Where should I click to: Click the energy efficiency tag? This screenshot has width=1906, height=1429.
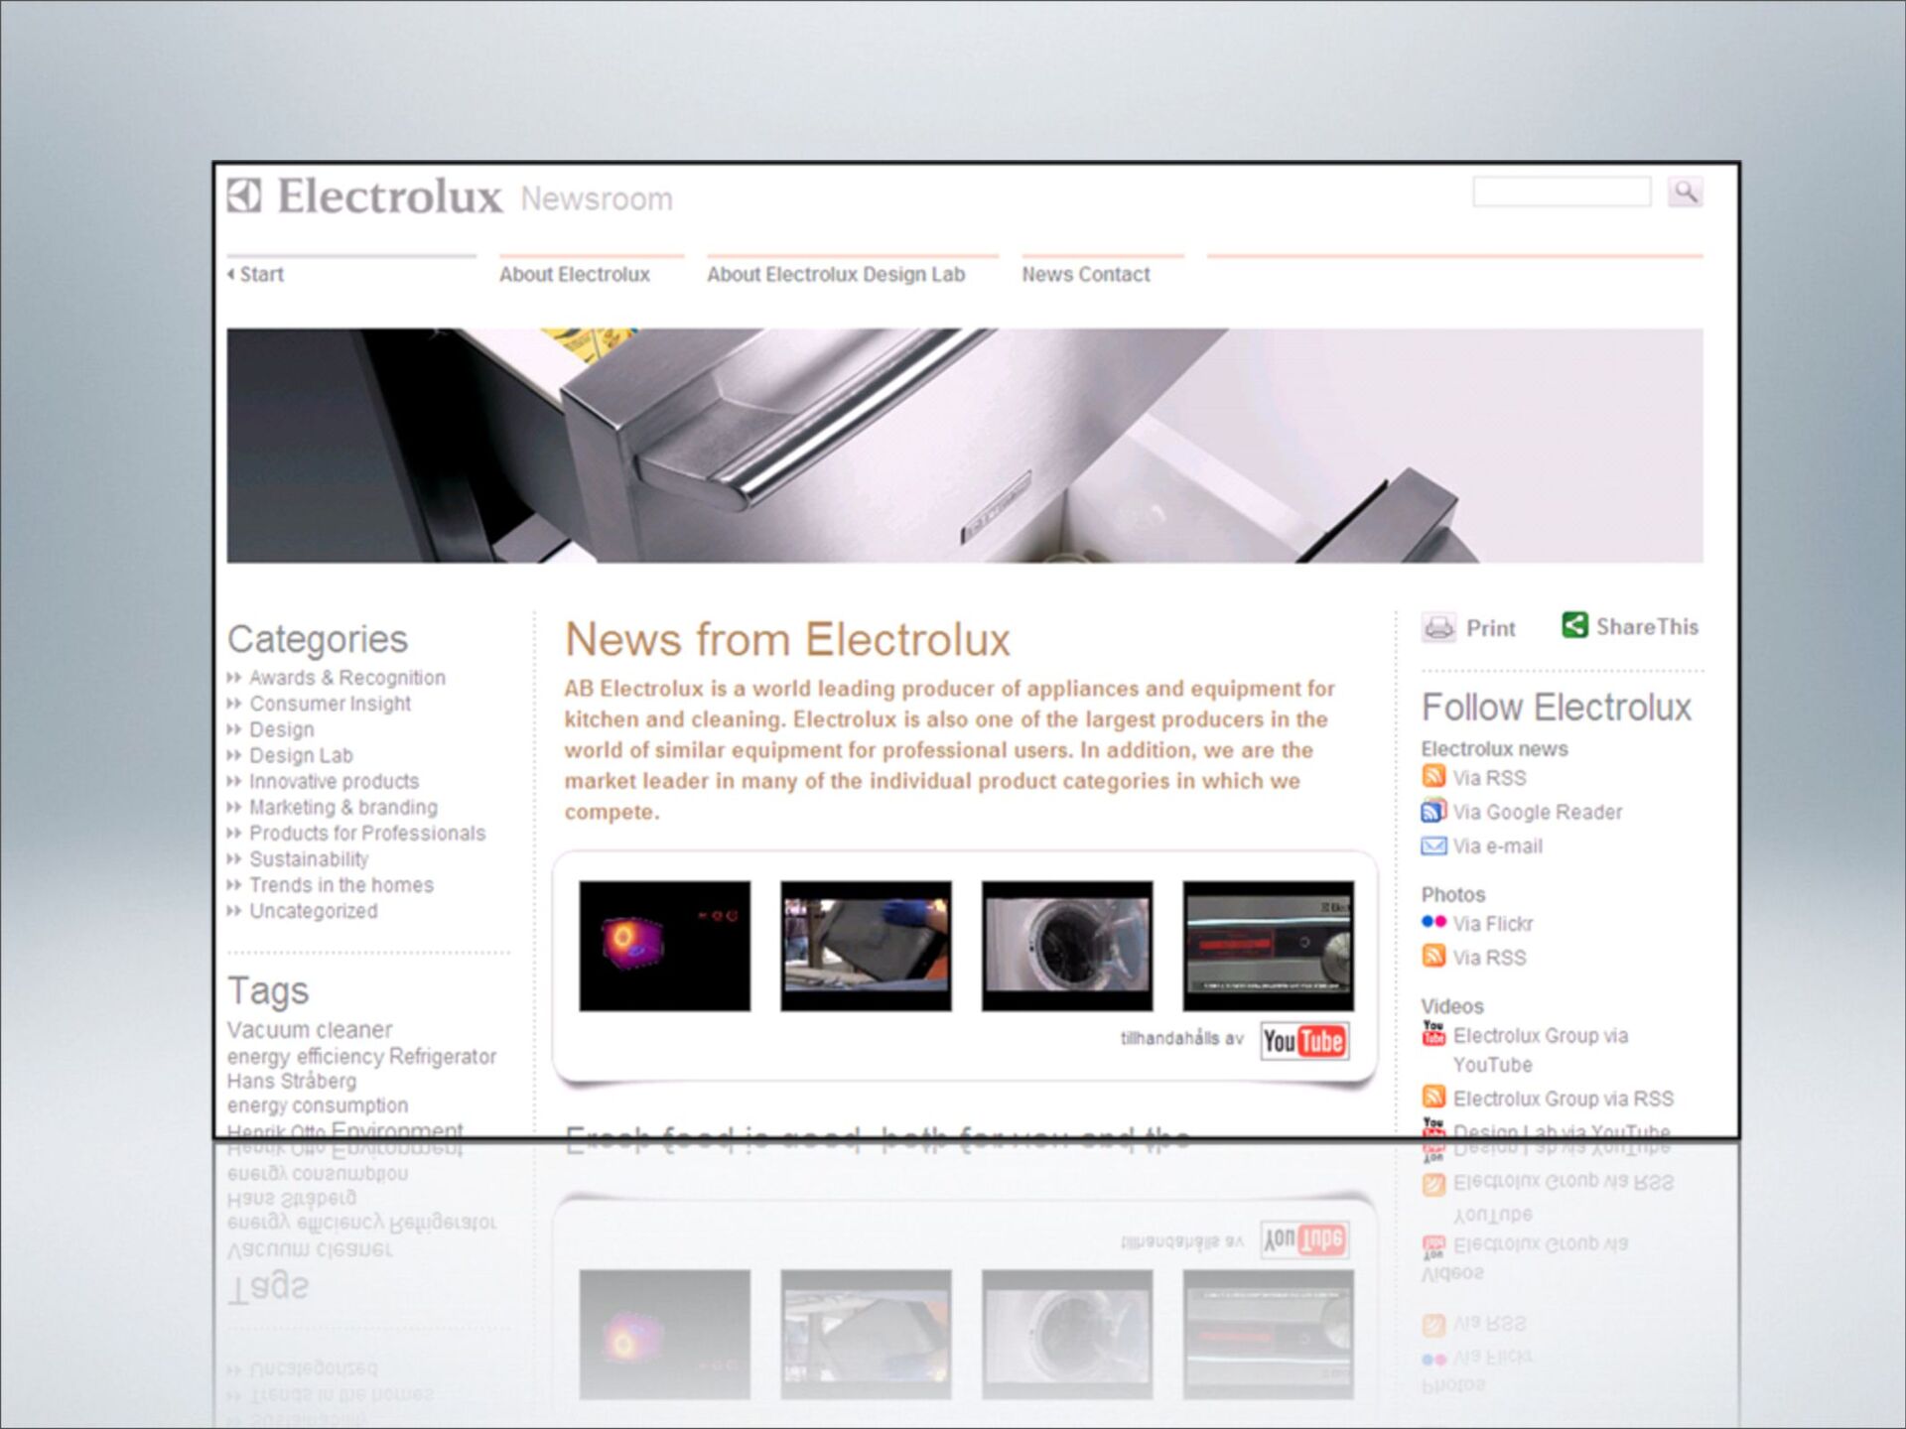(x=305, y=1057)
